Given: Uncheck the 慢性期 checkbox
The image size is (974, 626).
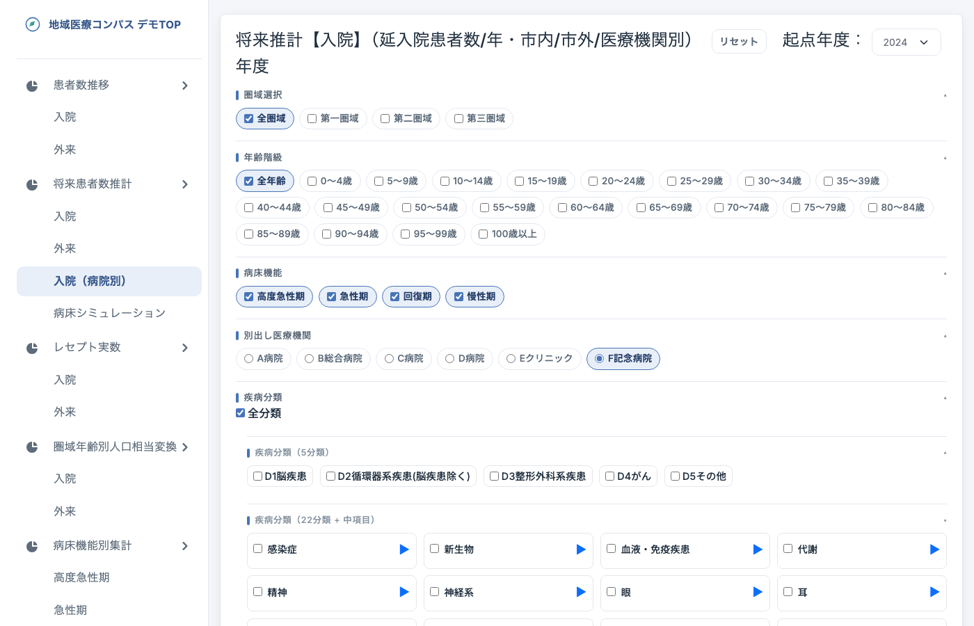Looking at the screenshot, I should click(458, 297).
